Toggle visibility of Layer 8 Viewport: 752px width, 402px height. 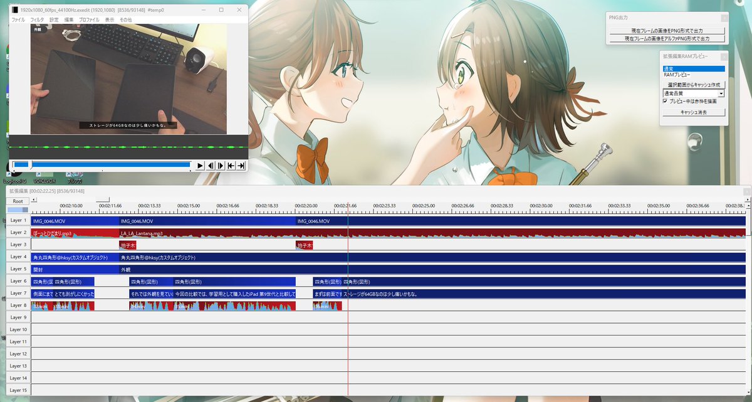pyautogui.click(x=18, y=305)
